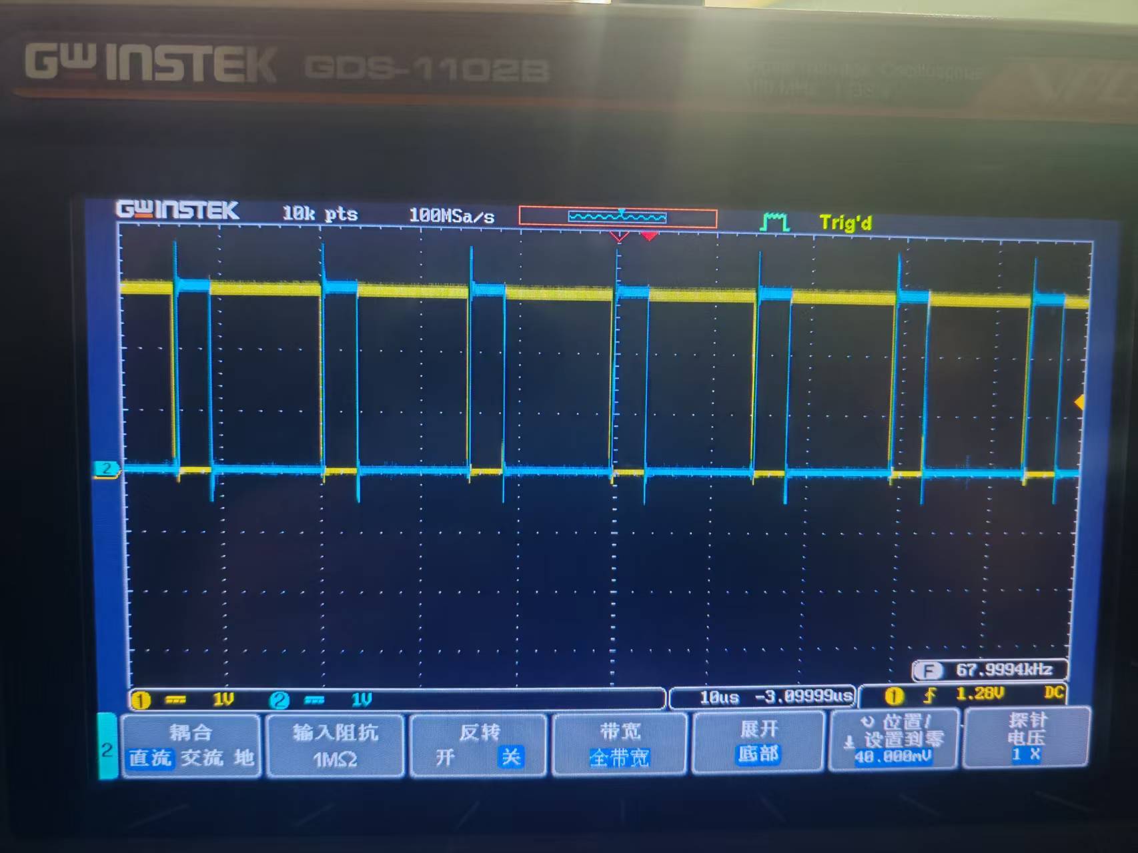Click the yellow Channel 1 status icon

click(139, 698)
